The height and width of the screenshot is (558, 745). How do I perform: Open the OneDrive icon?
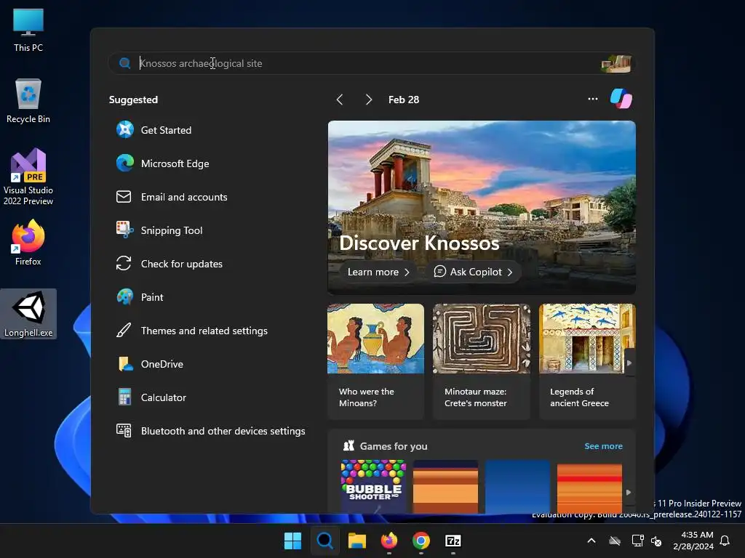124,364
